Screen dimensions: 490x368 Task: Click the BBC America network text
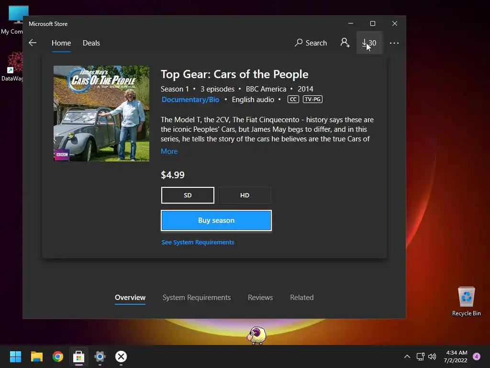tap(266, 89)
